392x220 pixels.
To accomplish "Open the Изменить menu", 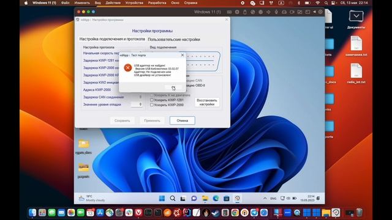I will pos(82,3).
